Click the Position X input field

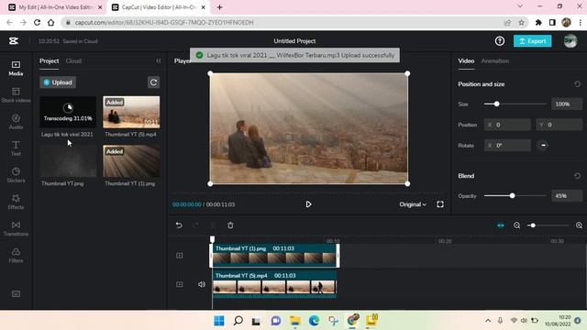507,125
